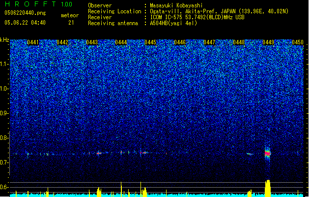Viewport: 309px width, 197px height.
Task: Click the Receiver label
Action: pos(100,17)
